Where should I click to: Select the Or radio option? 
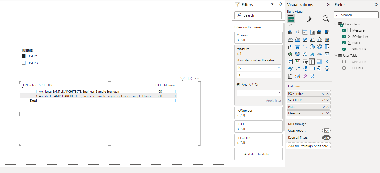click(251, 84)
